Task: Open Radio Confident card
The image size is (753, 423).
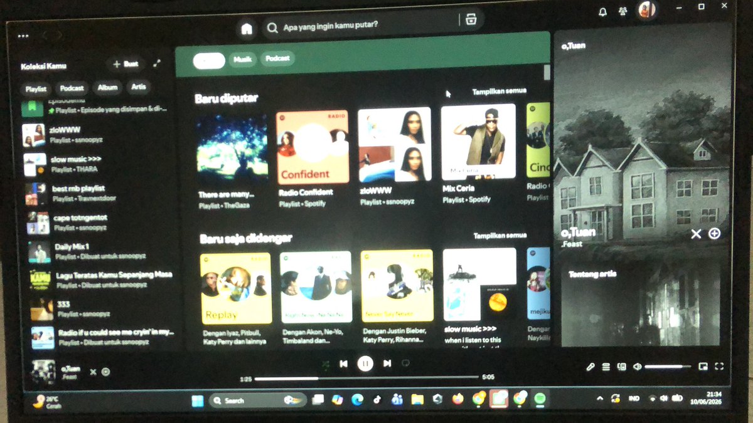Action: pos(312,159)
